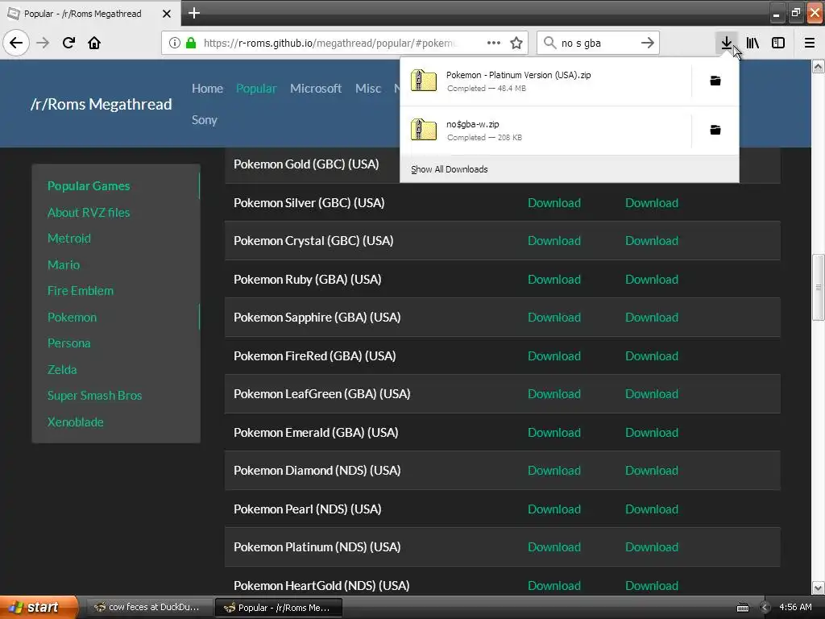Open containing folder for no$gba-w.zip
825x619 pixels.
715,130
